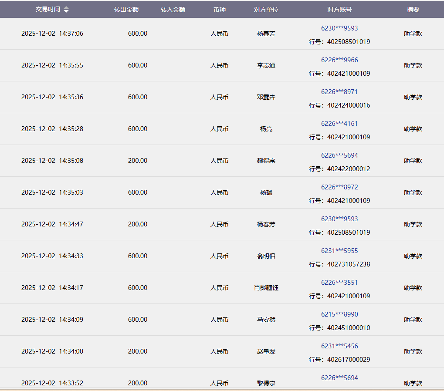Open account link 6226***8971

339,92
